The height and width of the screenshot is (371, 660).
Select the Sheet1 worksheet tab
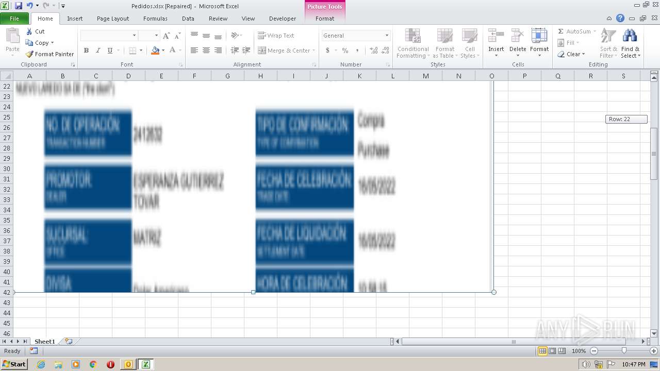(x=44, y=342)
